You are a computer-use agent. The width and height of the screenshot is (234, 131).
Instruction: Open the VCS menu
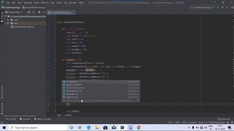pos(65,3)
